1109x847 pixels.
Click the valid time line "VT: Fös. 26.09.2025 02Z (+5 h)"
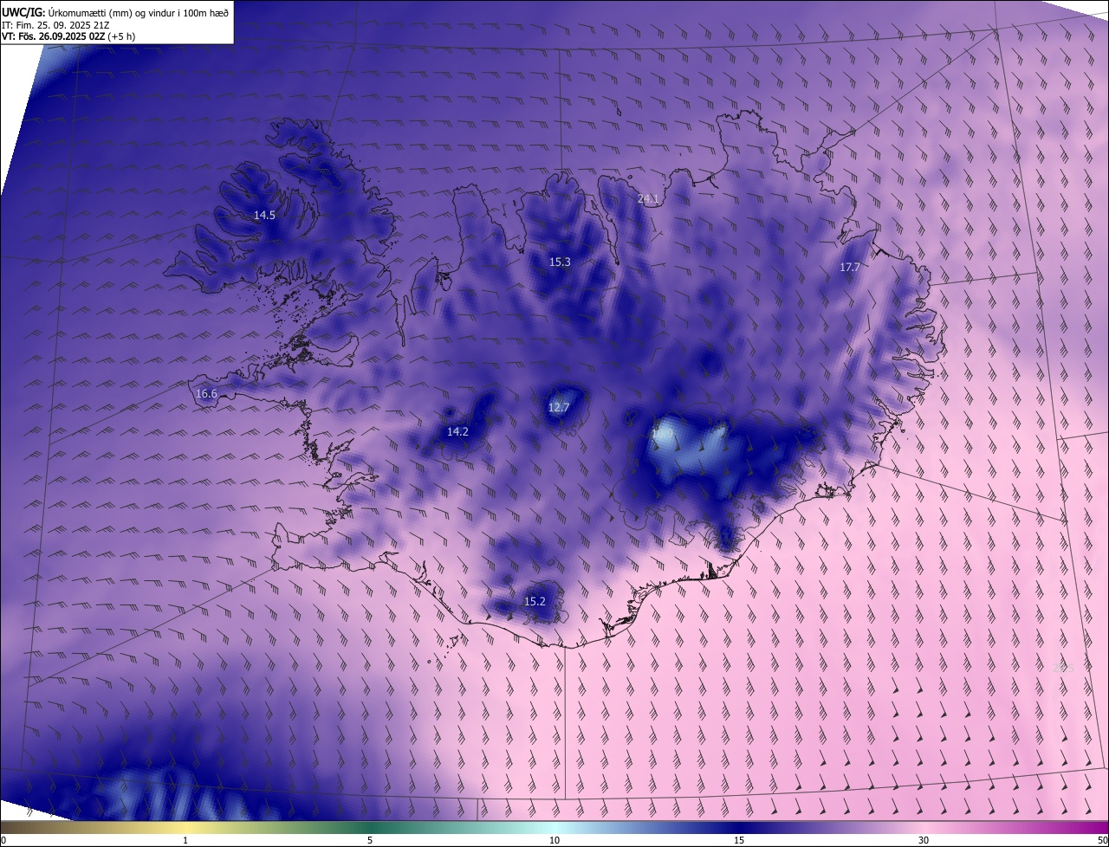(x=68, y=36)
